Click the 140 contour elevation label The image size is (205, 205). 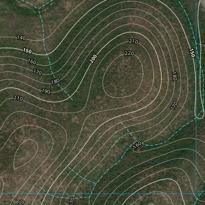[x=22, y=38]
